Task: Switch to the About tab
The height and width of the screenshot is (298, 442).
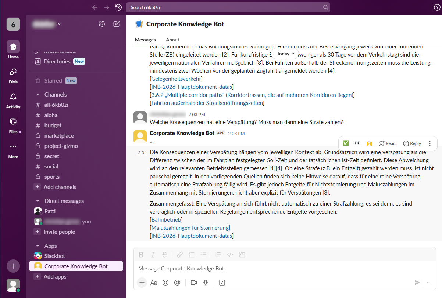Action: (x=172, y=40)
